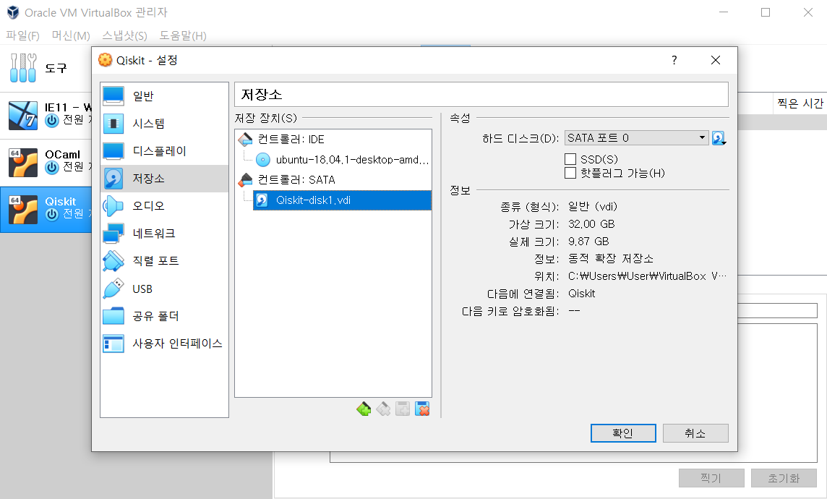Screen dimensions: 827x499
Task: Open the 도움말(H) menu
Action: click(x=183, y=35)
